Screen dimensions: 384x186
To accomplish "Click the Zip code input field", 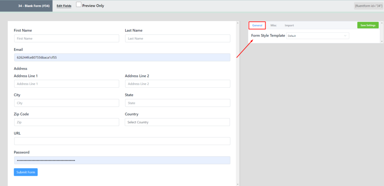I will tap(67, 122).
